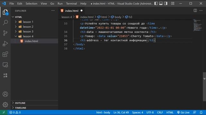Open Explorer Views and More Actions menu
The height and width of the screenshot is (115, 206).
53,11
